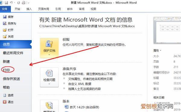Open the 页面布局 tab
The image size is (181, 112).
43,9
